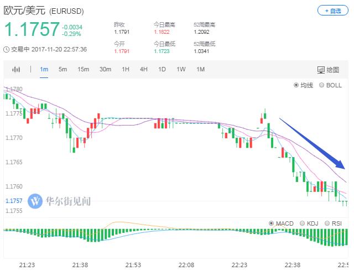Enable the BOLL indicator radio button
Image resolution: width=354 pixels, height=276 pixels.
point(321,85)
